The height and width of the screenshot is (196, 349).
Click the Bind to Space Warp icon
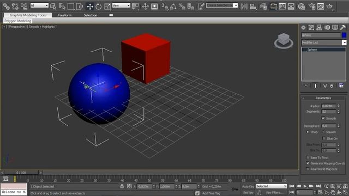[24, 7]
